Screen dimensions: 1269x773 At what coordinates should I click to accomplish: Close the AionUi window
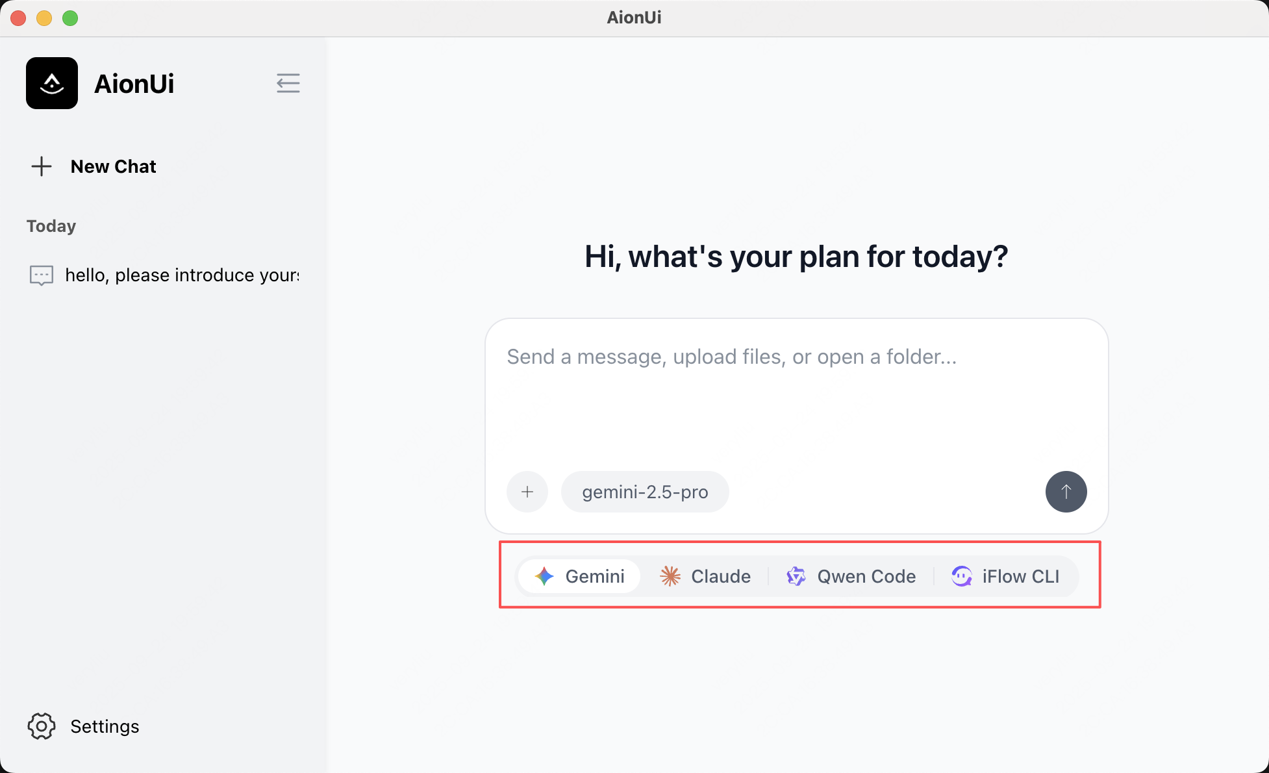pos(18,18)
